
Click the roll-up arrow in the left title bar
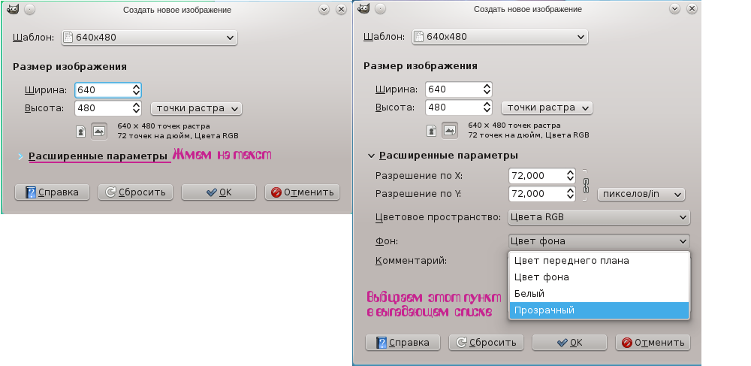324,9
